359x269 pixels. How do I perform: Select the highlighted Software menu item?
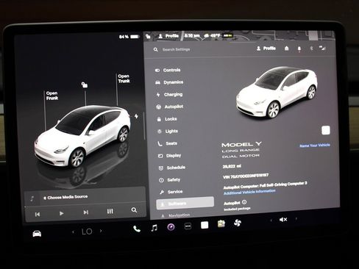click(185, 203)
